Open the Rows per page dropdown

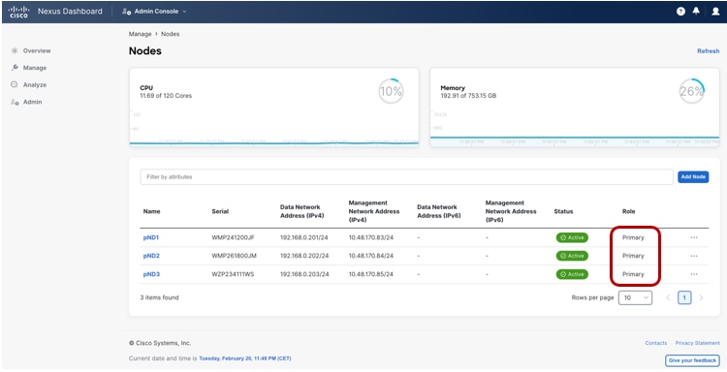(635, 297)
